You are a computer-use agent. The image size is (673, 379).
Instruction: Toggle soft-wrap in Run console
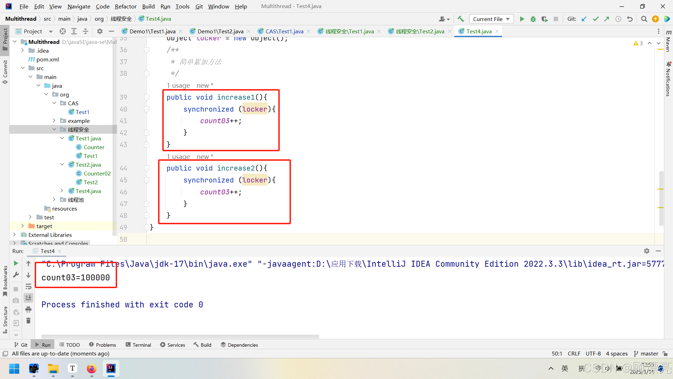click(28, 287)
